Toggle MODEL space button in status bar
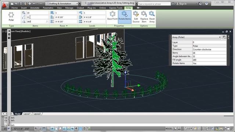The height and width of the screenshot is (132, 235). tap(169, 128)
